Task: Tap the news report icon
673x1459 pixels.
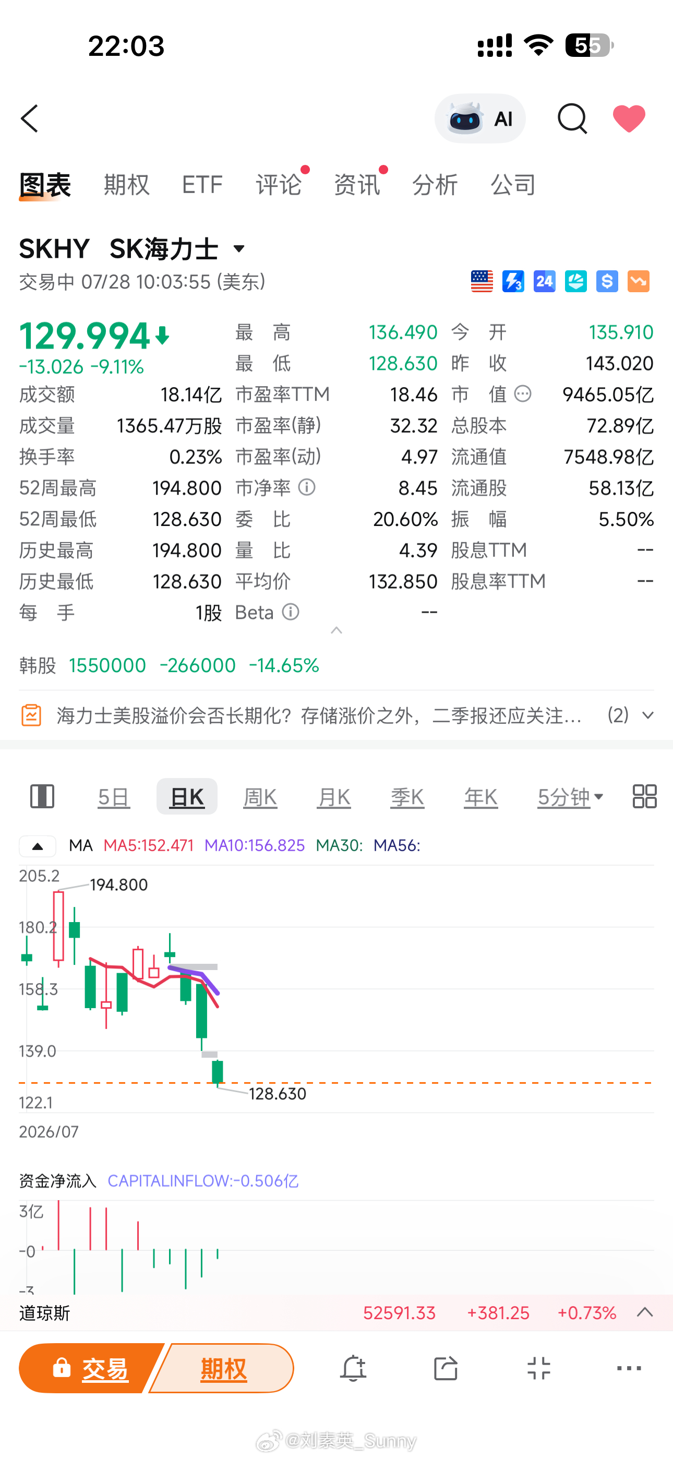Action: (x=31, y=716)
